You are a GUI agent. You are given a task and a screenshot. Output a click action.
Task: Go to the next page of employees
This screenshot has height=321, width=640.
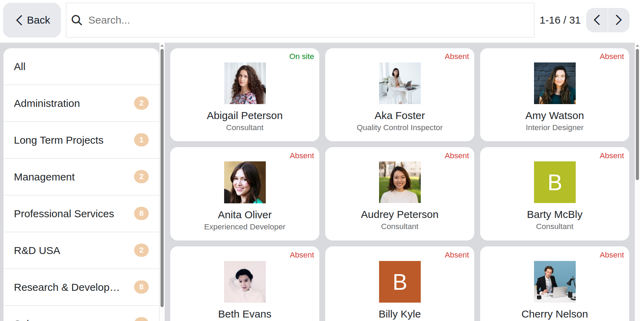[618, 20]
